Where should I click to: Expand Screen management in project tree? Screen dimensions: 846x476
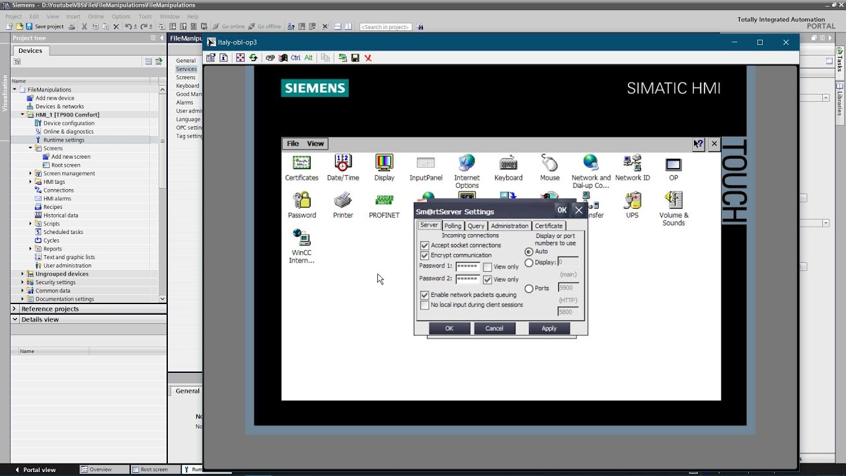coord(30,173)
